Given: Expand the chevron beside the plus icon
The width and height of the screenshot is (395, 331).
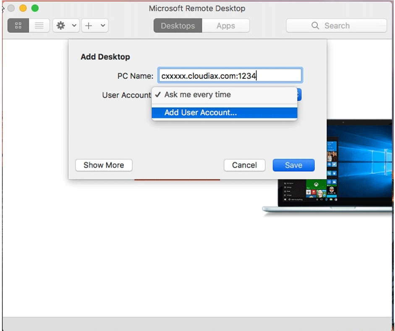Looking at the screenshot, I should coord(102,26).
